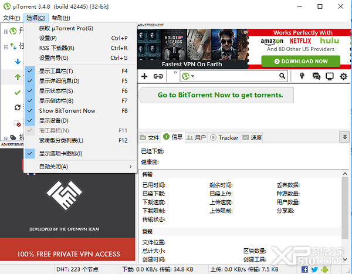Open RSS 下载器(R) menu item
This screenshot has width=352, height=274.
[80, 48]
